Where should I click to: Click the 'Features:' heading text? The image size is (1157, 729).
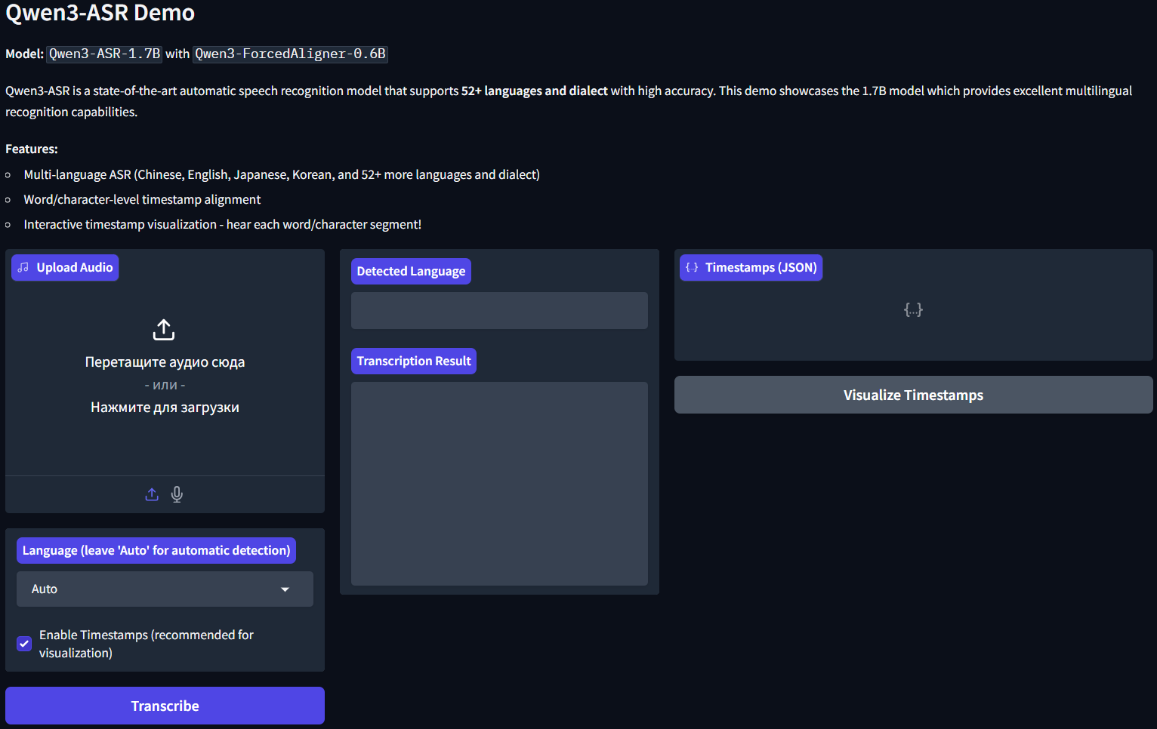click(32, 149)
